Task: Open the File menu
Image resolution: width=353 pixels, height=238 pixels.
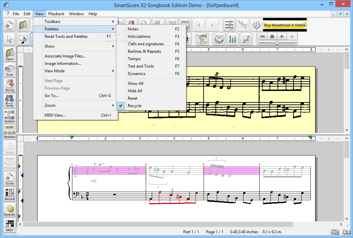Action: [x=16, y=14]
